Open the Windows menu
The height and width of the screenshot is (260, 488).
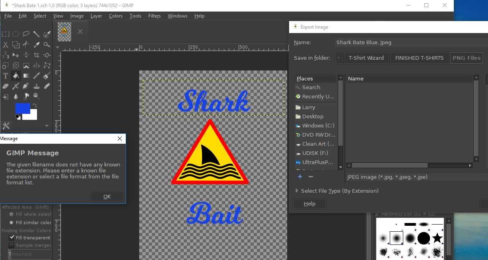pos(177,16)
